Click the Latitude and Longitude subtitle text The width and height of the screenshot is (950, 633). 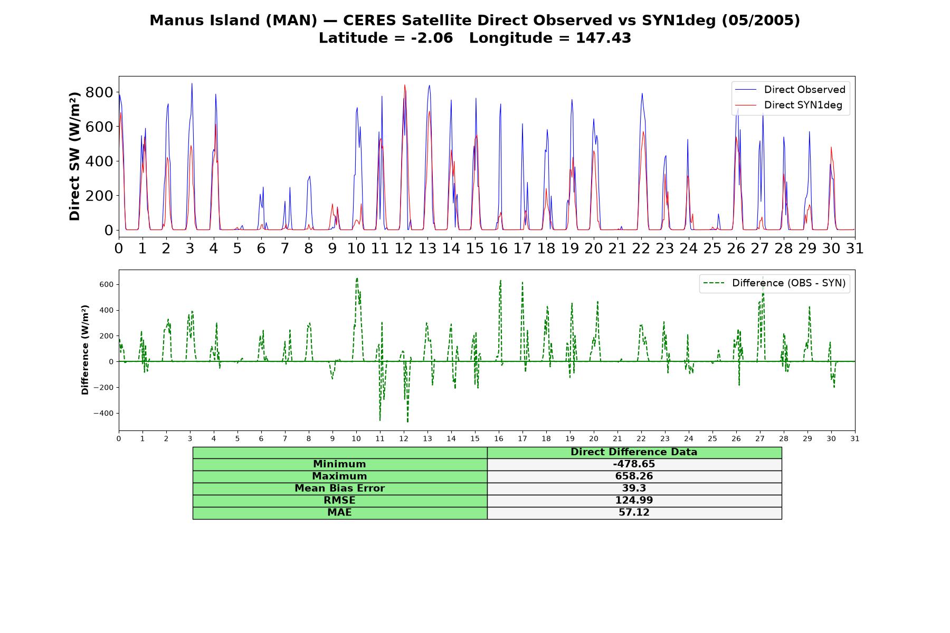(x=475, y=38)
